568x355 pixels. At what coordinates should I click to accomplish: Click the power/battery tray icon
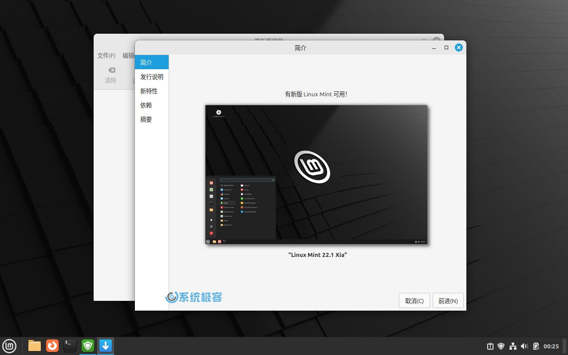click(536, 346)
